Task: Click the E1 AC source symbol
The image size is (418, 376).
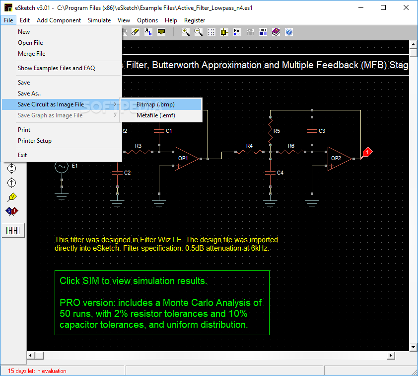Action: (62, 167)
